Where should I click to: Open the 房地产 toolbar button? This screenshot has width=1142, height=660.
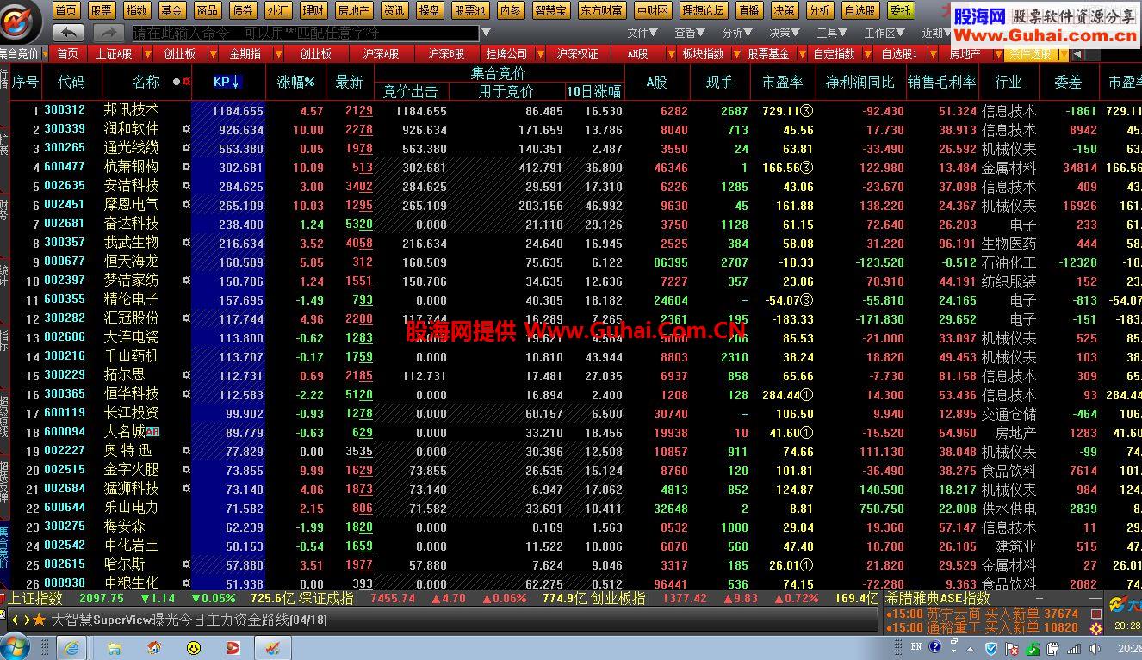pos(354,10)
